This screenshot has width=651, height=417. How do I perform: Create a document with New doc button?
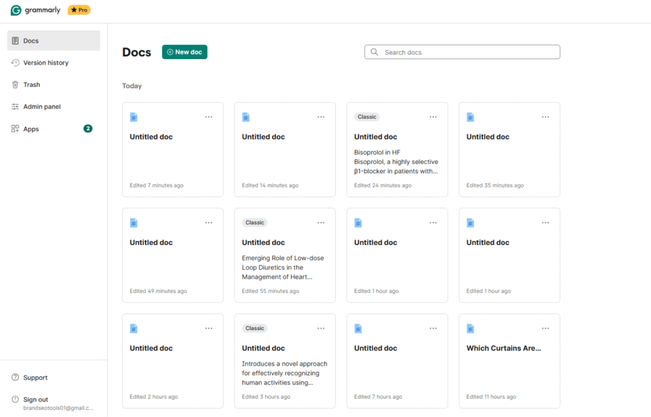(184, 52)
